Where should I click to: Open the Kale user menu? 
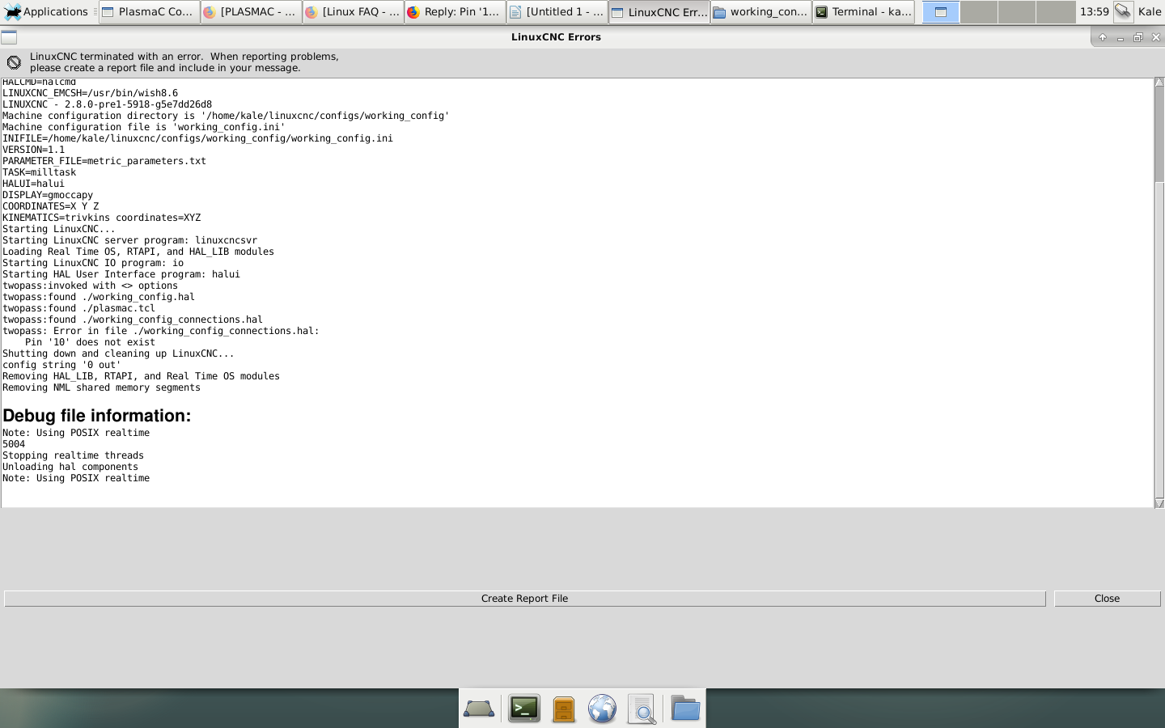pos(1149,11)
